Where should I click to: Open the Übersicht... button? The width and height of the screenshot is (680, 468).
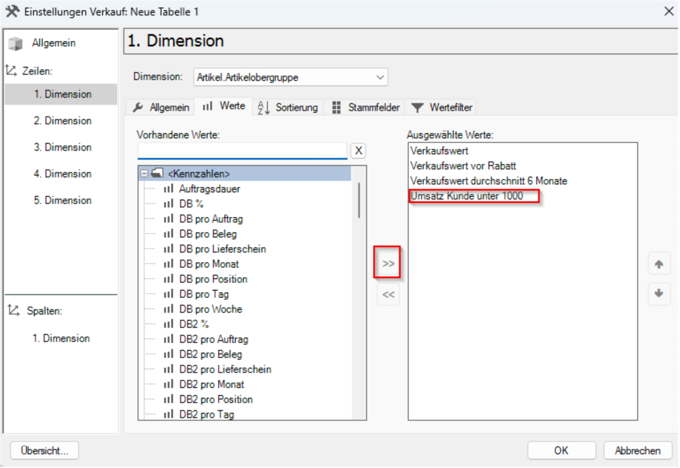click(x=45, y=451)
